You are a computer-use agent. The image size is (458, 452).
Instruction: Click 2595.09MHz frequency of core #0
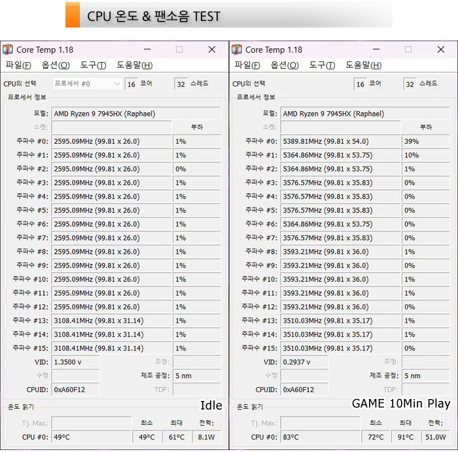point(111,141)
